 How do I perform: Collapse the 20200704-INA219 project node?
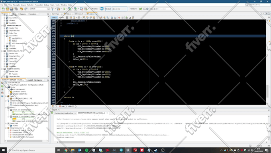(2, 26)
